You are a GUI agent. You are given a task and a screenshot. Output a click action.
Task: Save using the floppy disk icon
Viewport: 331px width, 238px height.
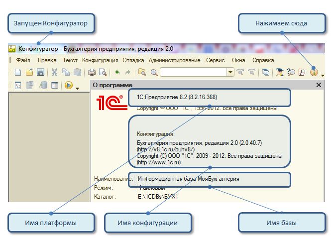(40, 72)
